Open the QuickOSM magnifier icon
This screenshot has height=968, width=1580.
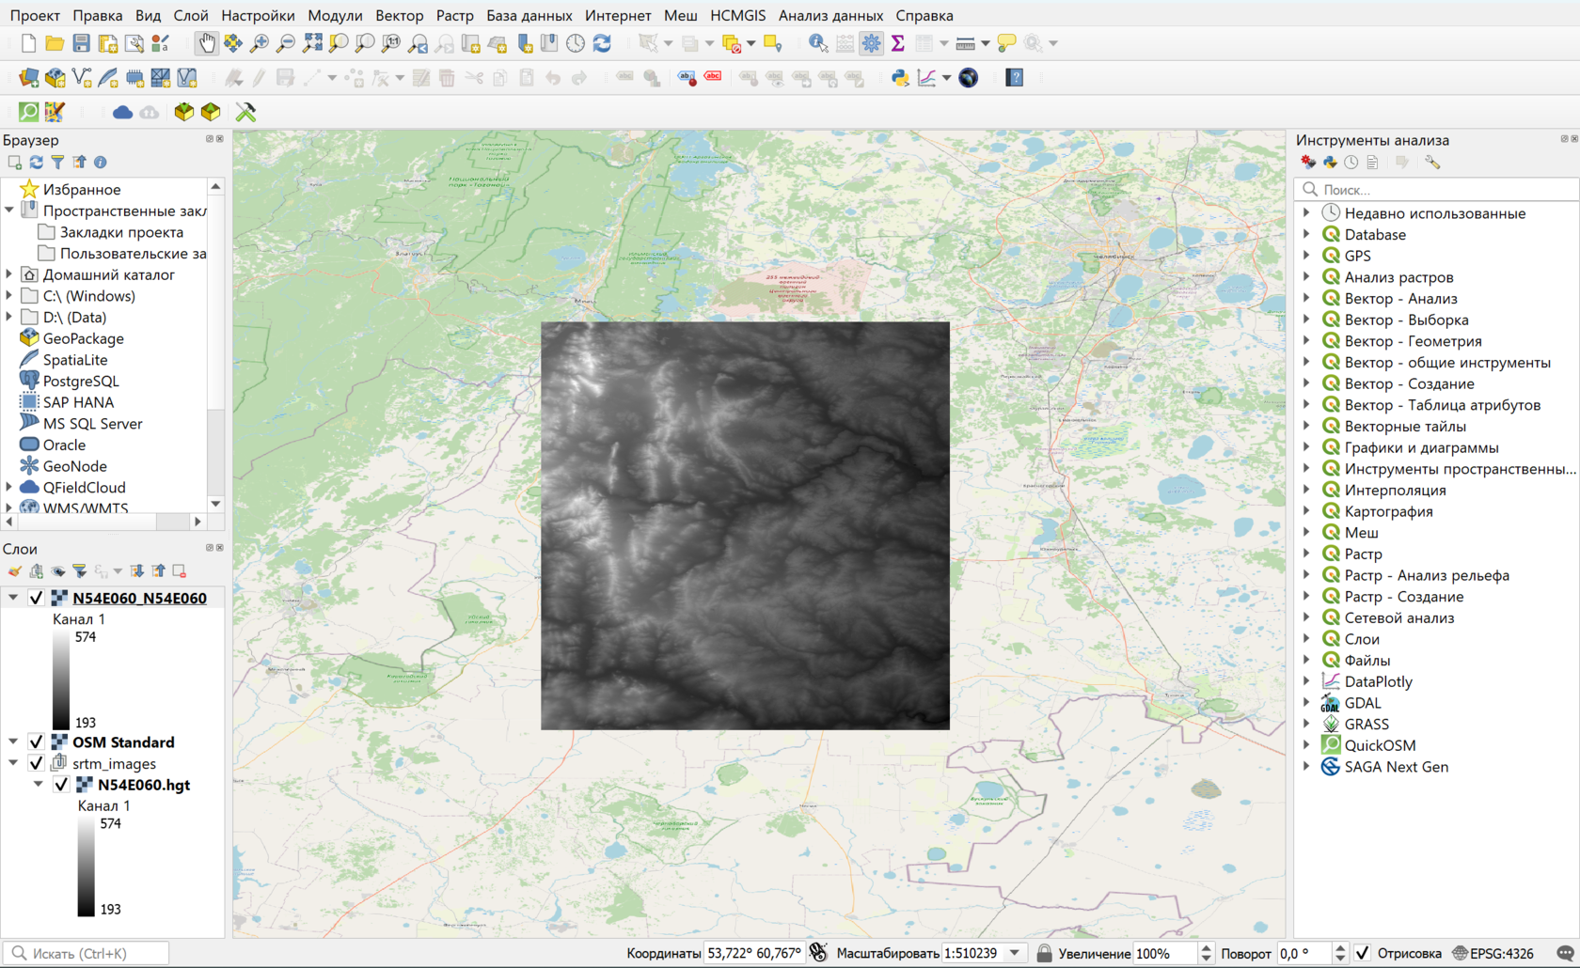(x=29, y=112)
